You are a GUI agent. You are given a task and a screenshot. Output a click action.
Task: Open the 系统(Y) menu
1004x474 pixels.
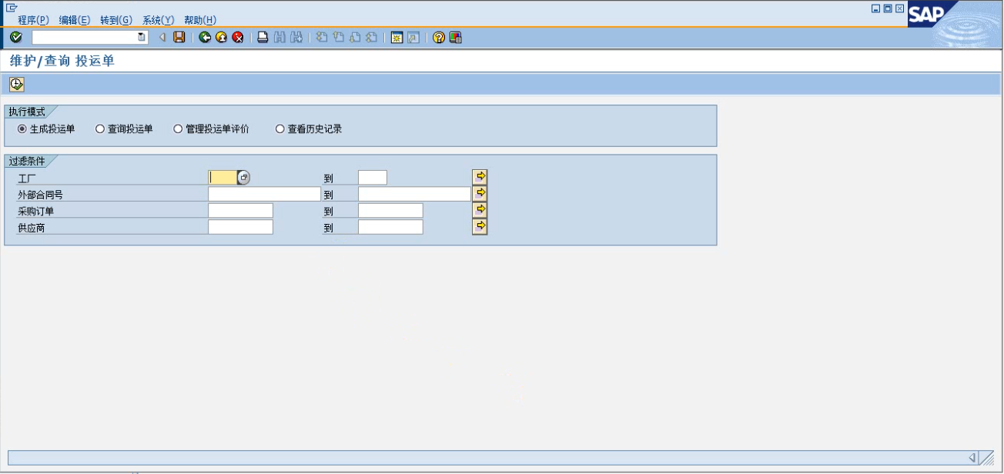click(x=158, y=20)
